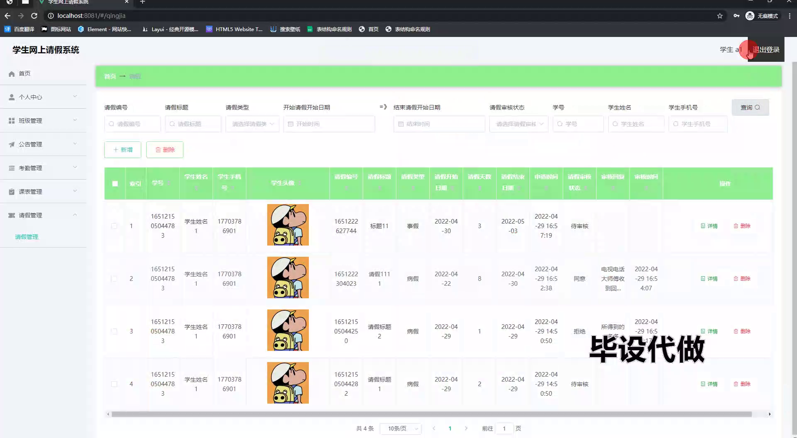Open 首页 bookmark in bookmarks bar

click(369, 29)
